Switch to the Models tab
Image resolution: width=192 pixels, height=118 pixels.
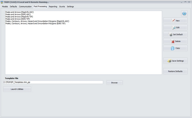tap(5, 6)
